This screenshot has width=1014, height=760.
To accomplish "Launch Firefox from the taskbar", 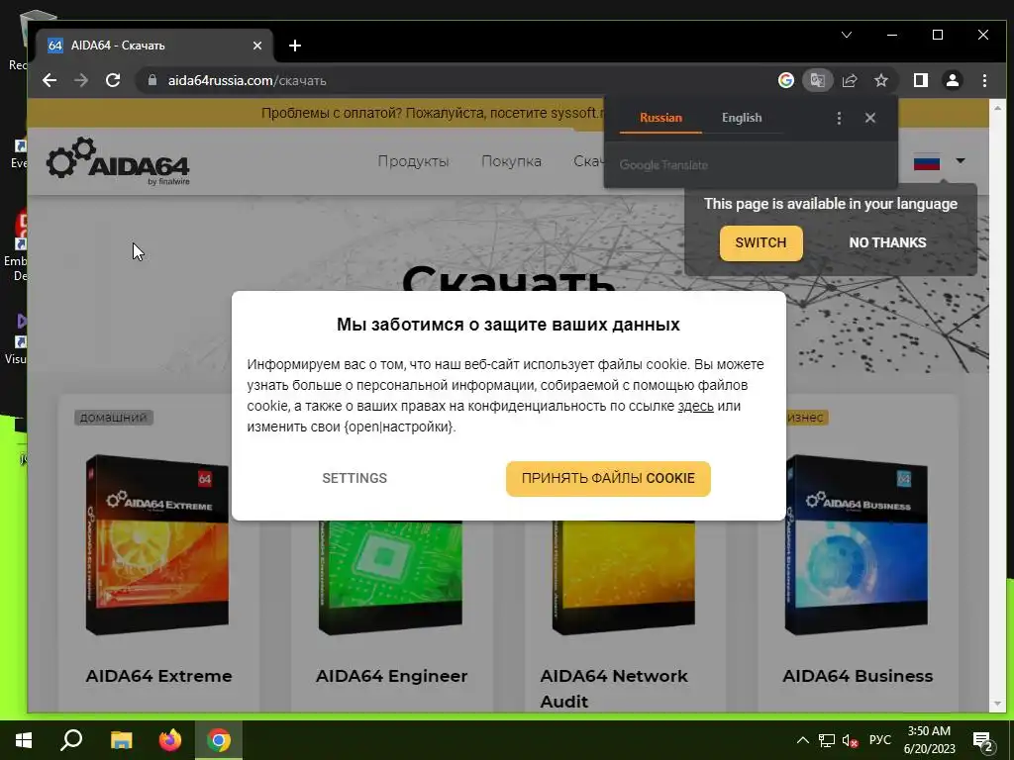I will click(x=170, y=740).
